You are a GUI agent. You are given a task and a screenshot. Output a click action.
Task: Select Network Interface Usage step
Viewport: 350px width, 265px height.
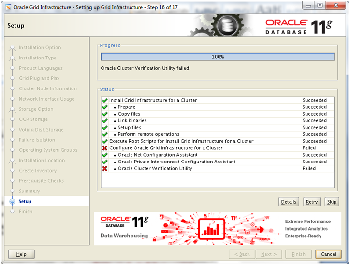[x=46, y=99]
